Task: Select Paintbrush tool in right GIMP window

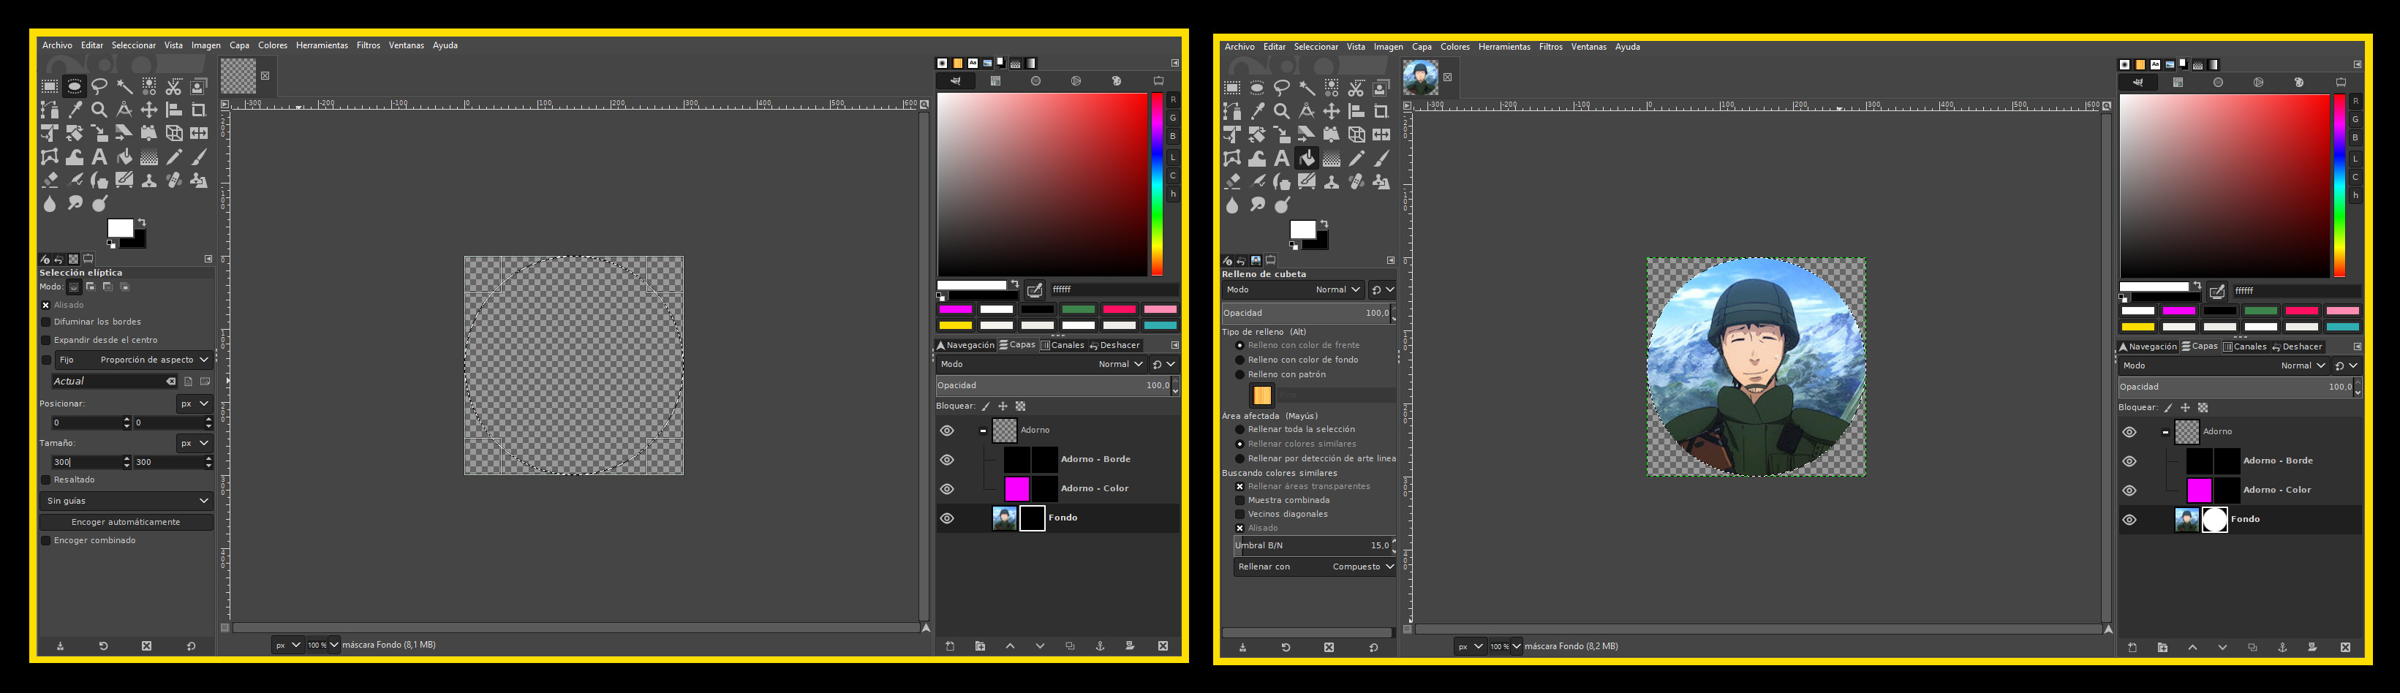Action: coord(1381,159)
